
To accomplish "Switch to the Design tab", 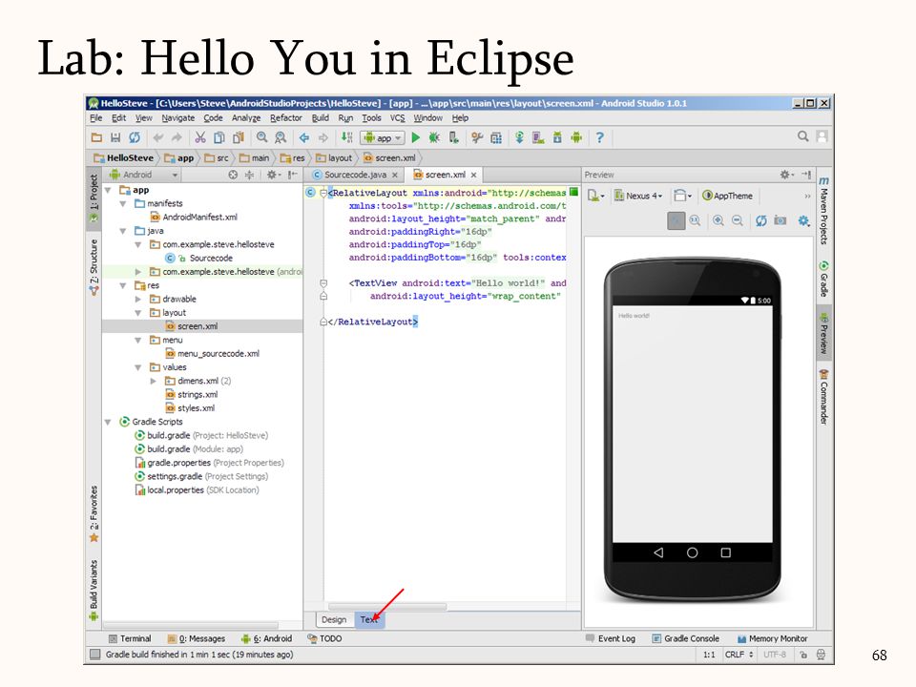I will pos(334,620).
